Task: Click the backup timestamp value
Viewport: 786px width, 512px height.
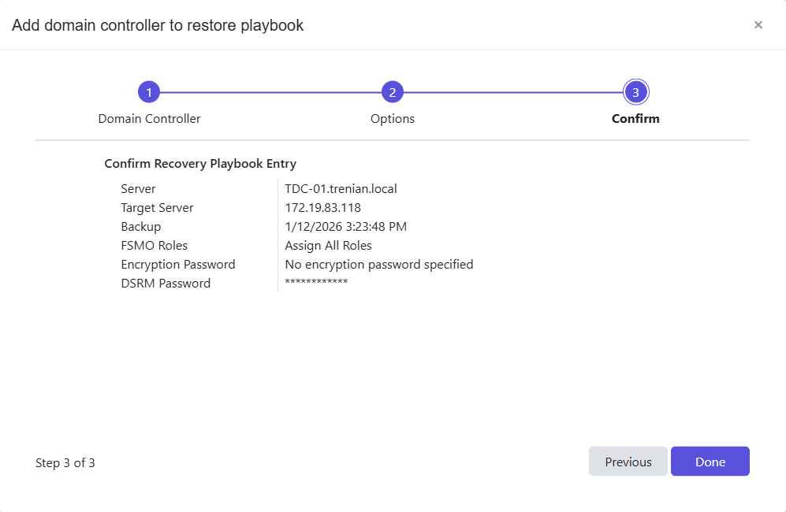Action: click(x=345, y=226)
